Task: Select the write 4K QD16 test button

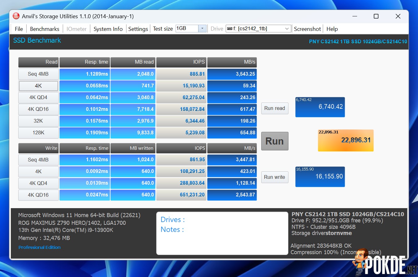Action: coord(38,195)
